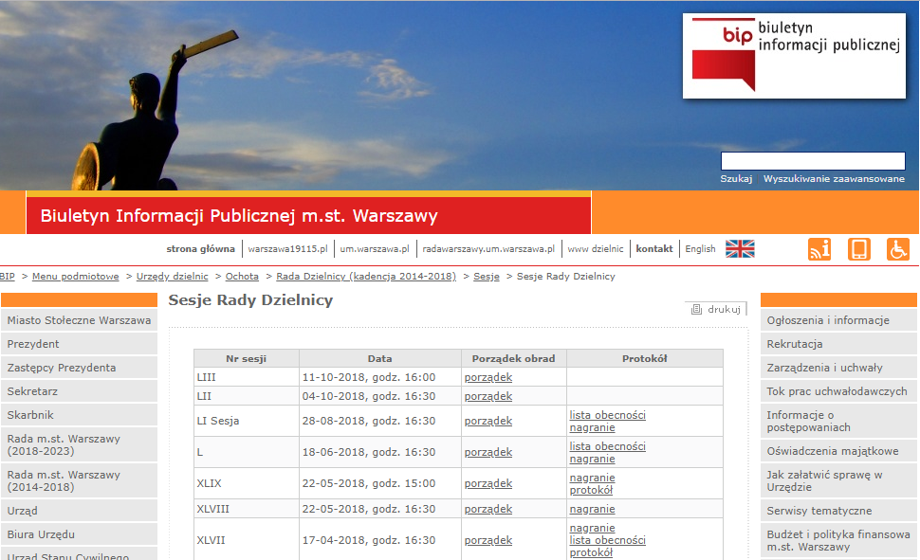Open Zarządzenia i uchwały menu item
920x560 pixels.
click(838, 368)
